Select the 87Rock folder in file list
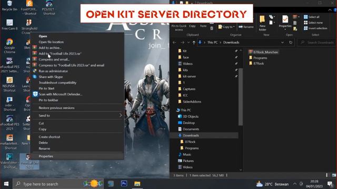 256,64
